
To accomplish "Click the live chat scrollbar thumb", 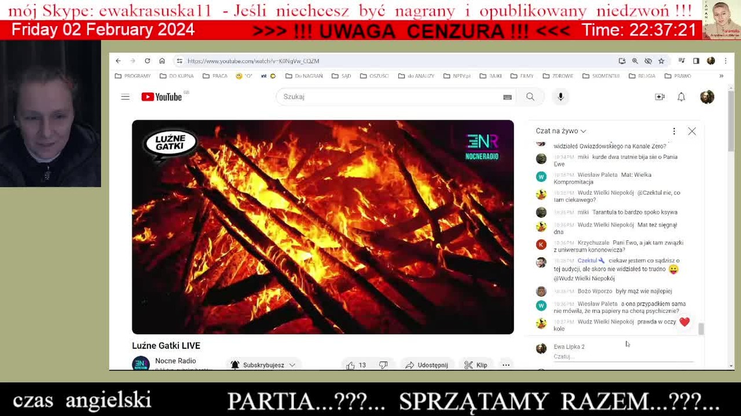I will click(x=701, y=329).
